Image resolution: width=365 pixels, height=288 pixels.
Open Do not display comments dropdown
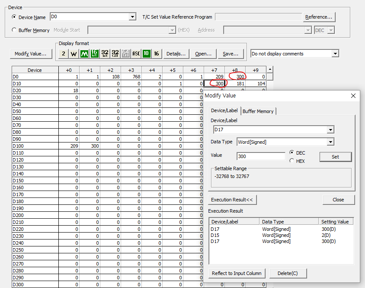[x=335, y=54]
